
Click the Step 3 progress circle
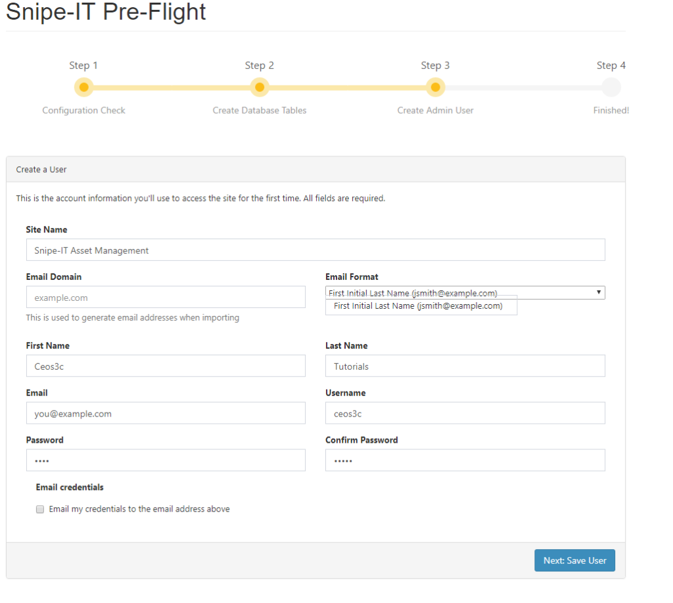[x=435, y=87]
